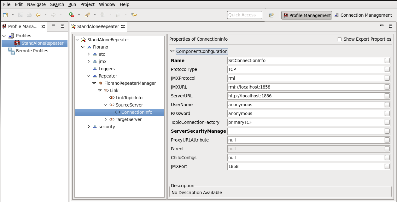This screenshot has width=397, height=202.
Task: Tick the checkbox beside JMXProtocol field
Action: pos(387,78)
